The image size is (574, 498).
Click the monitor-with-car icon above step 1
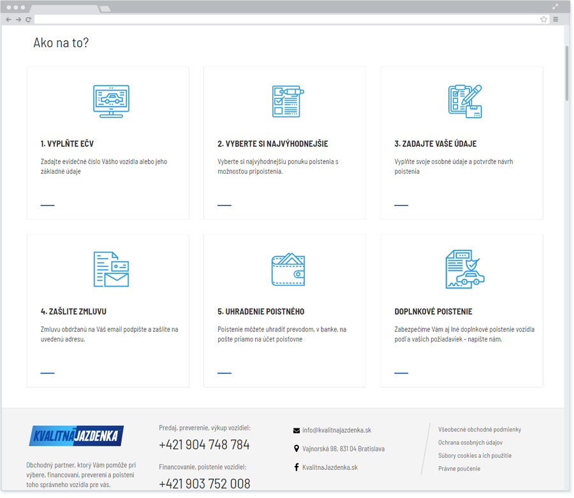pos(110,100)
